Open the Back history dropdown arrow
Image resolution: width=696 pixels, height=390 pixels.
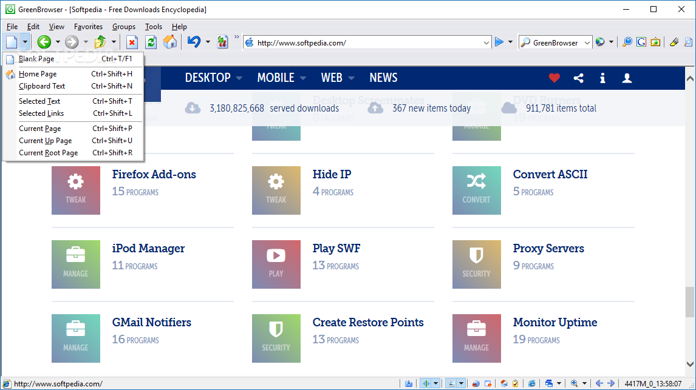58,42
